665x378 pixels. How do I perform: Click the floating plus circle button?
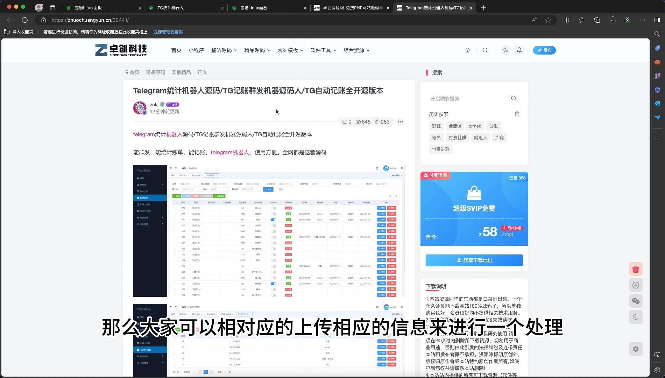pyautogui.click(x=636, y=285)
